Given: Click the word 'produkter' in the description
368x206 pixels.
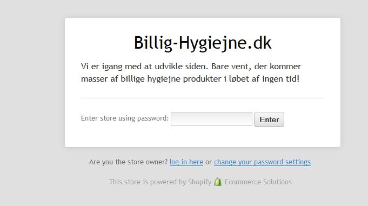Looking at the screenshot, I should point(202,79).
